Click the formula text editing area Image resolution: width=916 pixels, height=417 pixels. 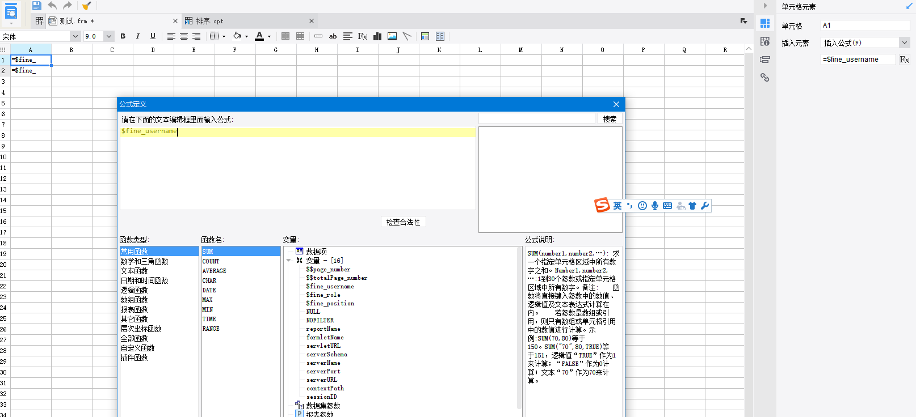click(x=298, y=168)
